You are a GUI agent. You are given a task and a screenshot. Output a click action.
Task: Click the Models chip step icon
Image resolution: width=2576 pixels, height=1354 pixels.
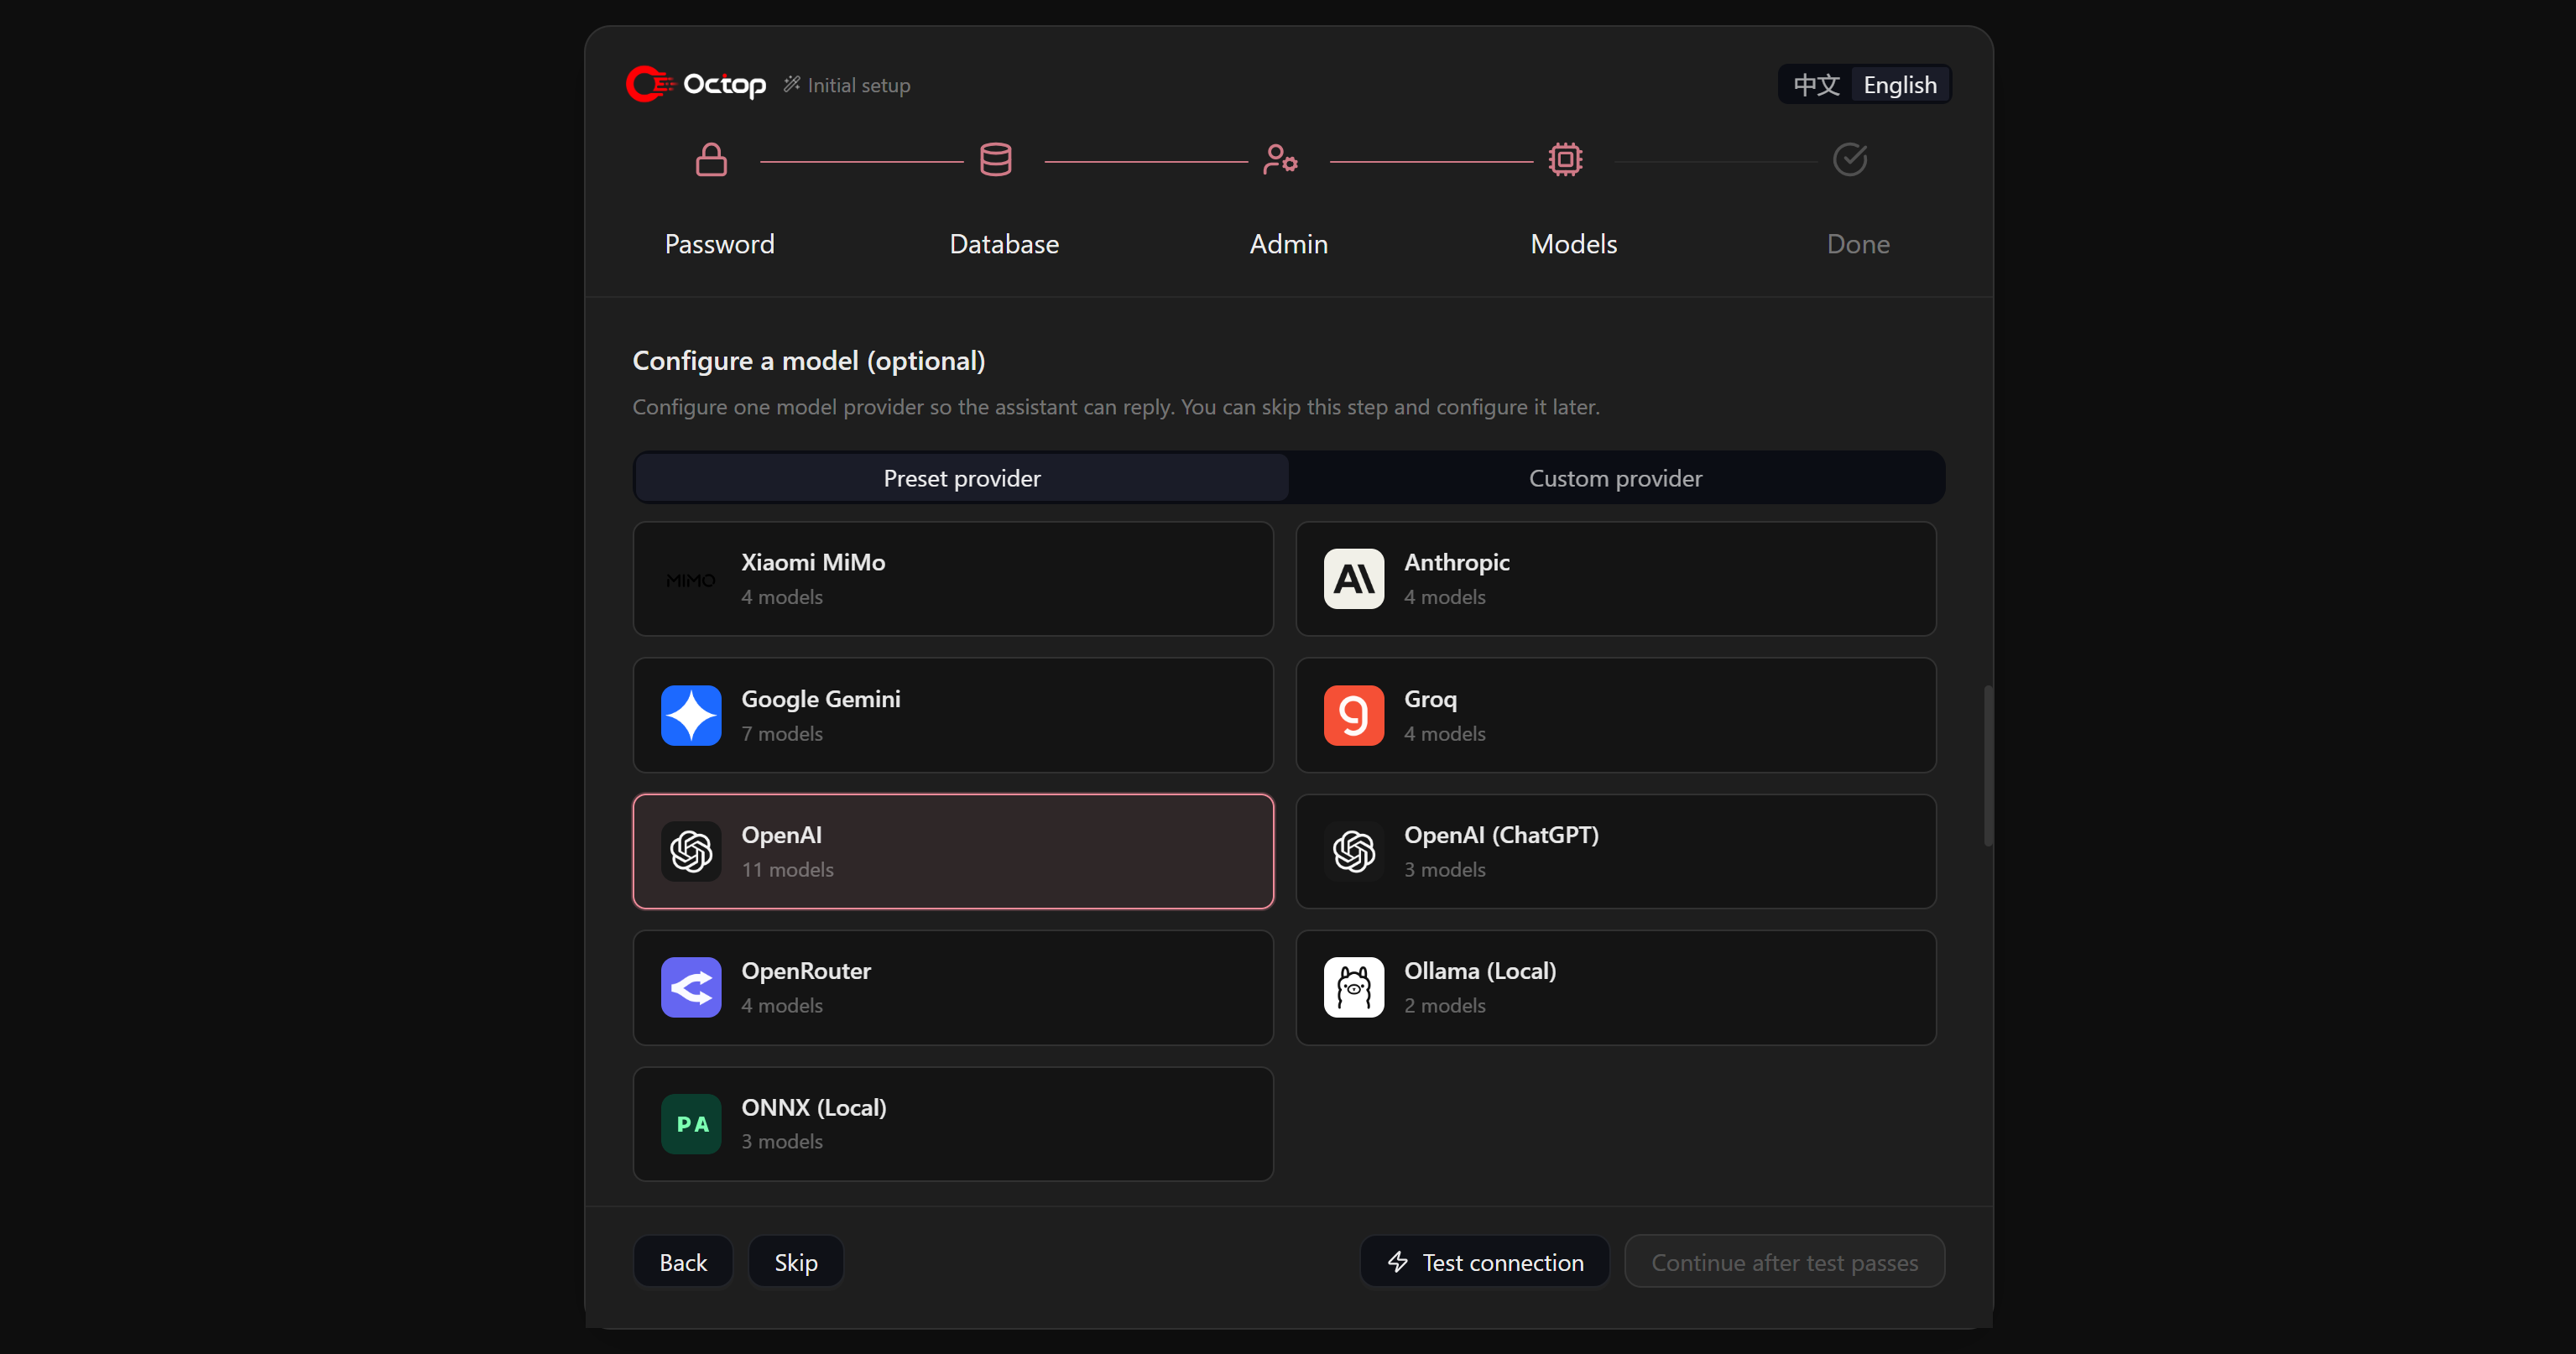click(x=1565, y=160)
